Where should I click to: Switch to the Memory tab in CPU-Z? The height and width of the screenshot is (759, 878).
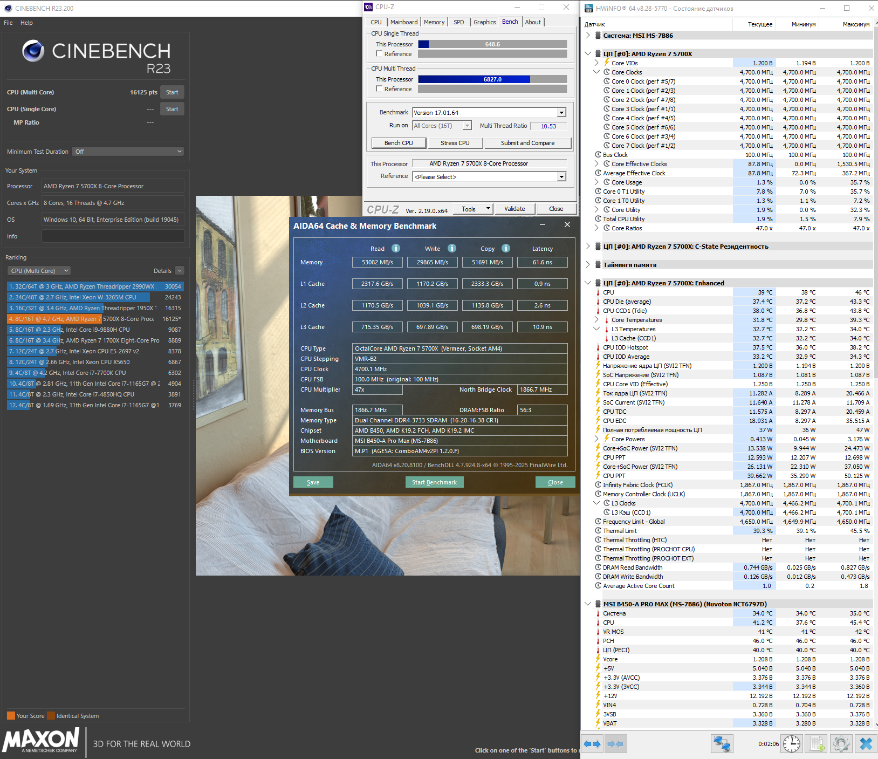pos(434,22)
